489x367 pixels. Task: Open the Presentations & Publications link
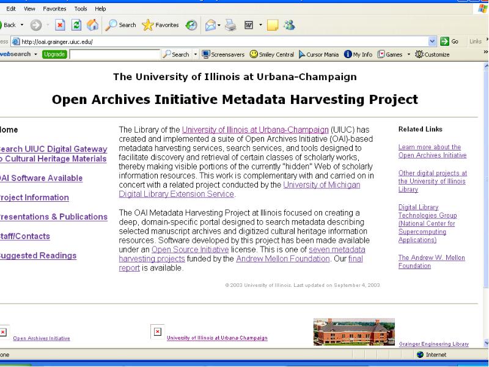coord(54,217)
